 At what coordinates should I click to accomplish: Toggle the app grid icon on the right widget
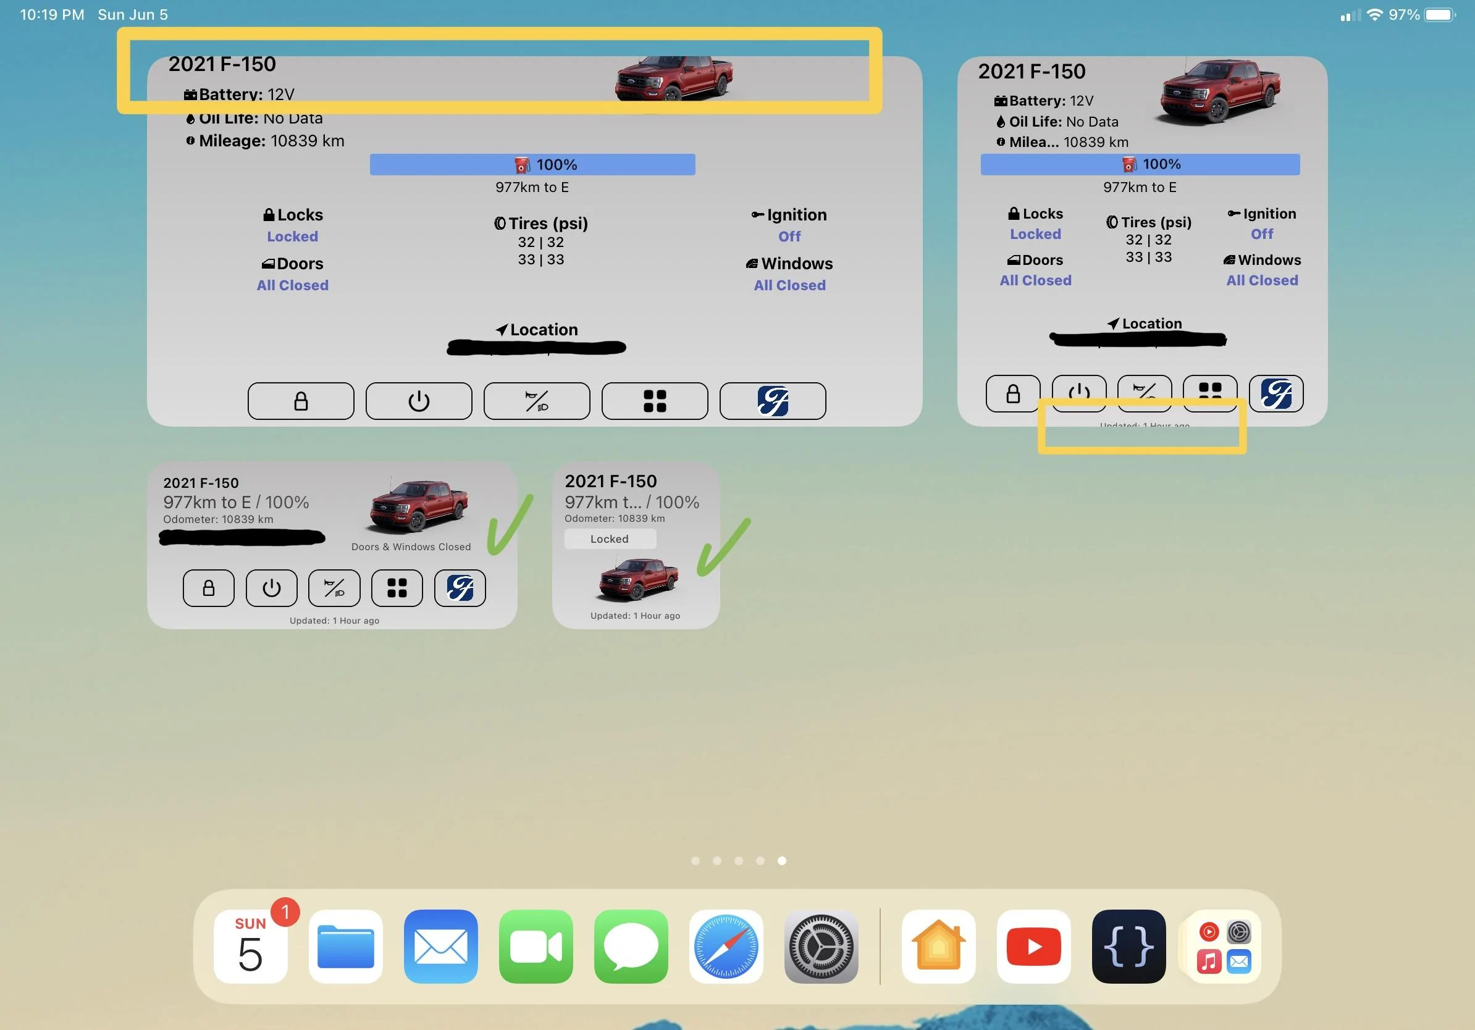point(1209,392)
